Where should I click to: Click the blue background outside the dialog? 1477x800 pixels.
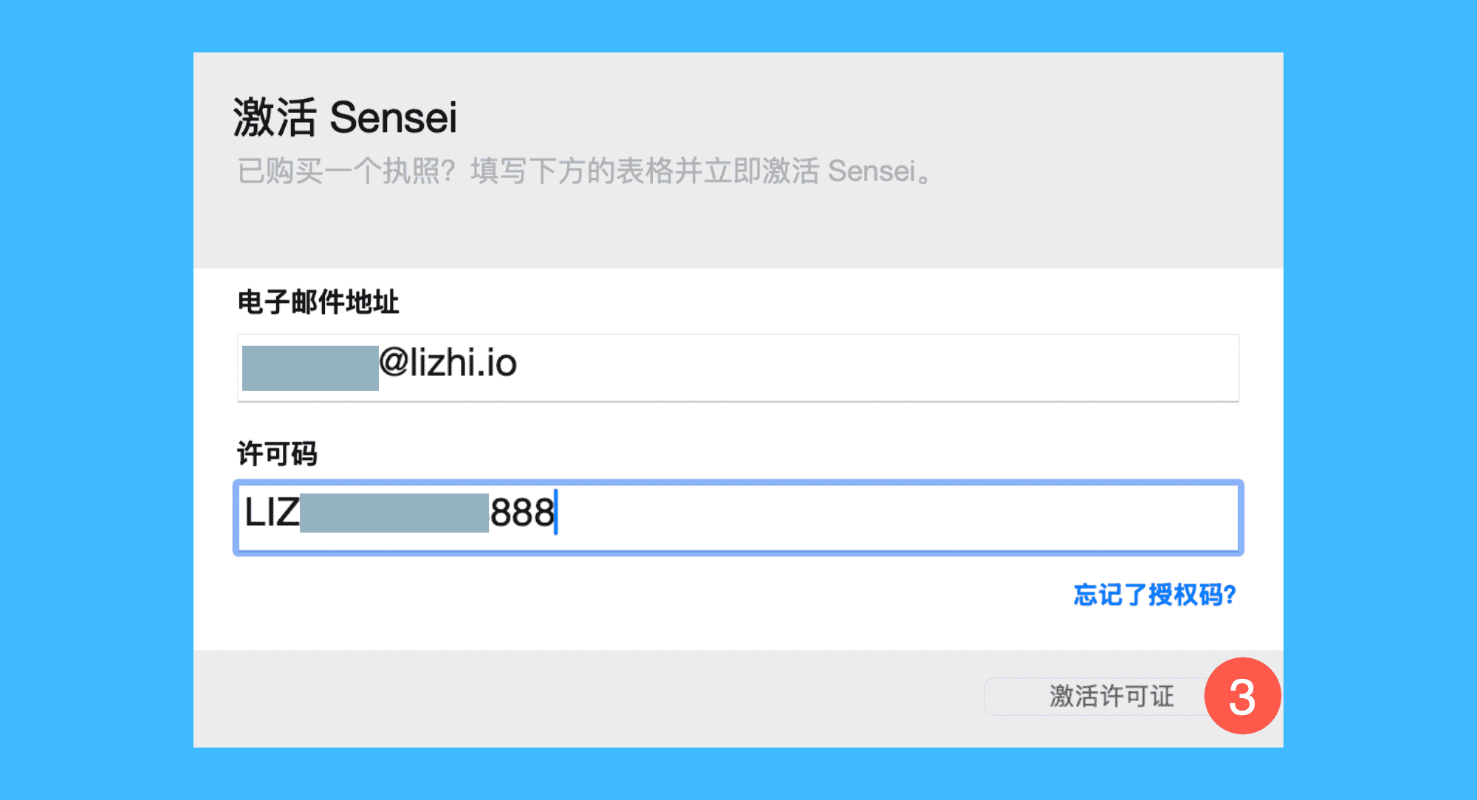tap(96, 399)
